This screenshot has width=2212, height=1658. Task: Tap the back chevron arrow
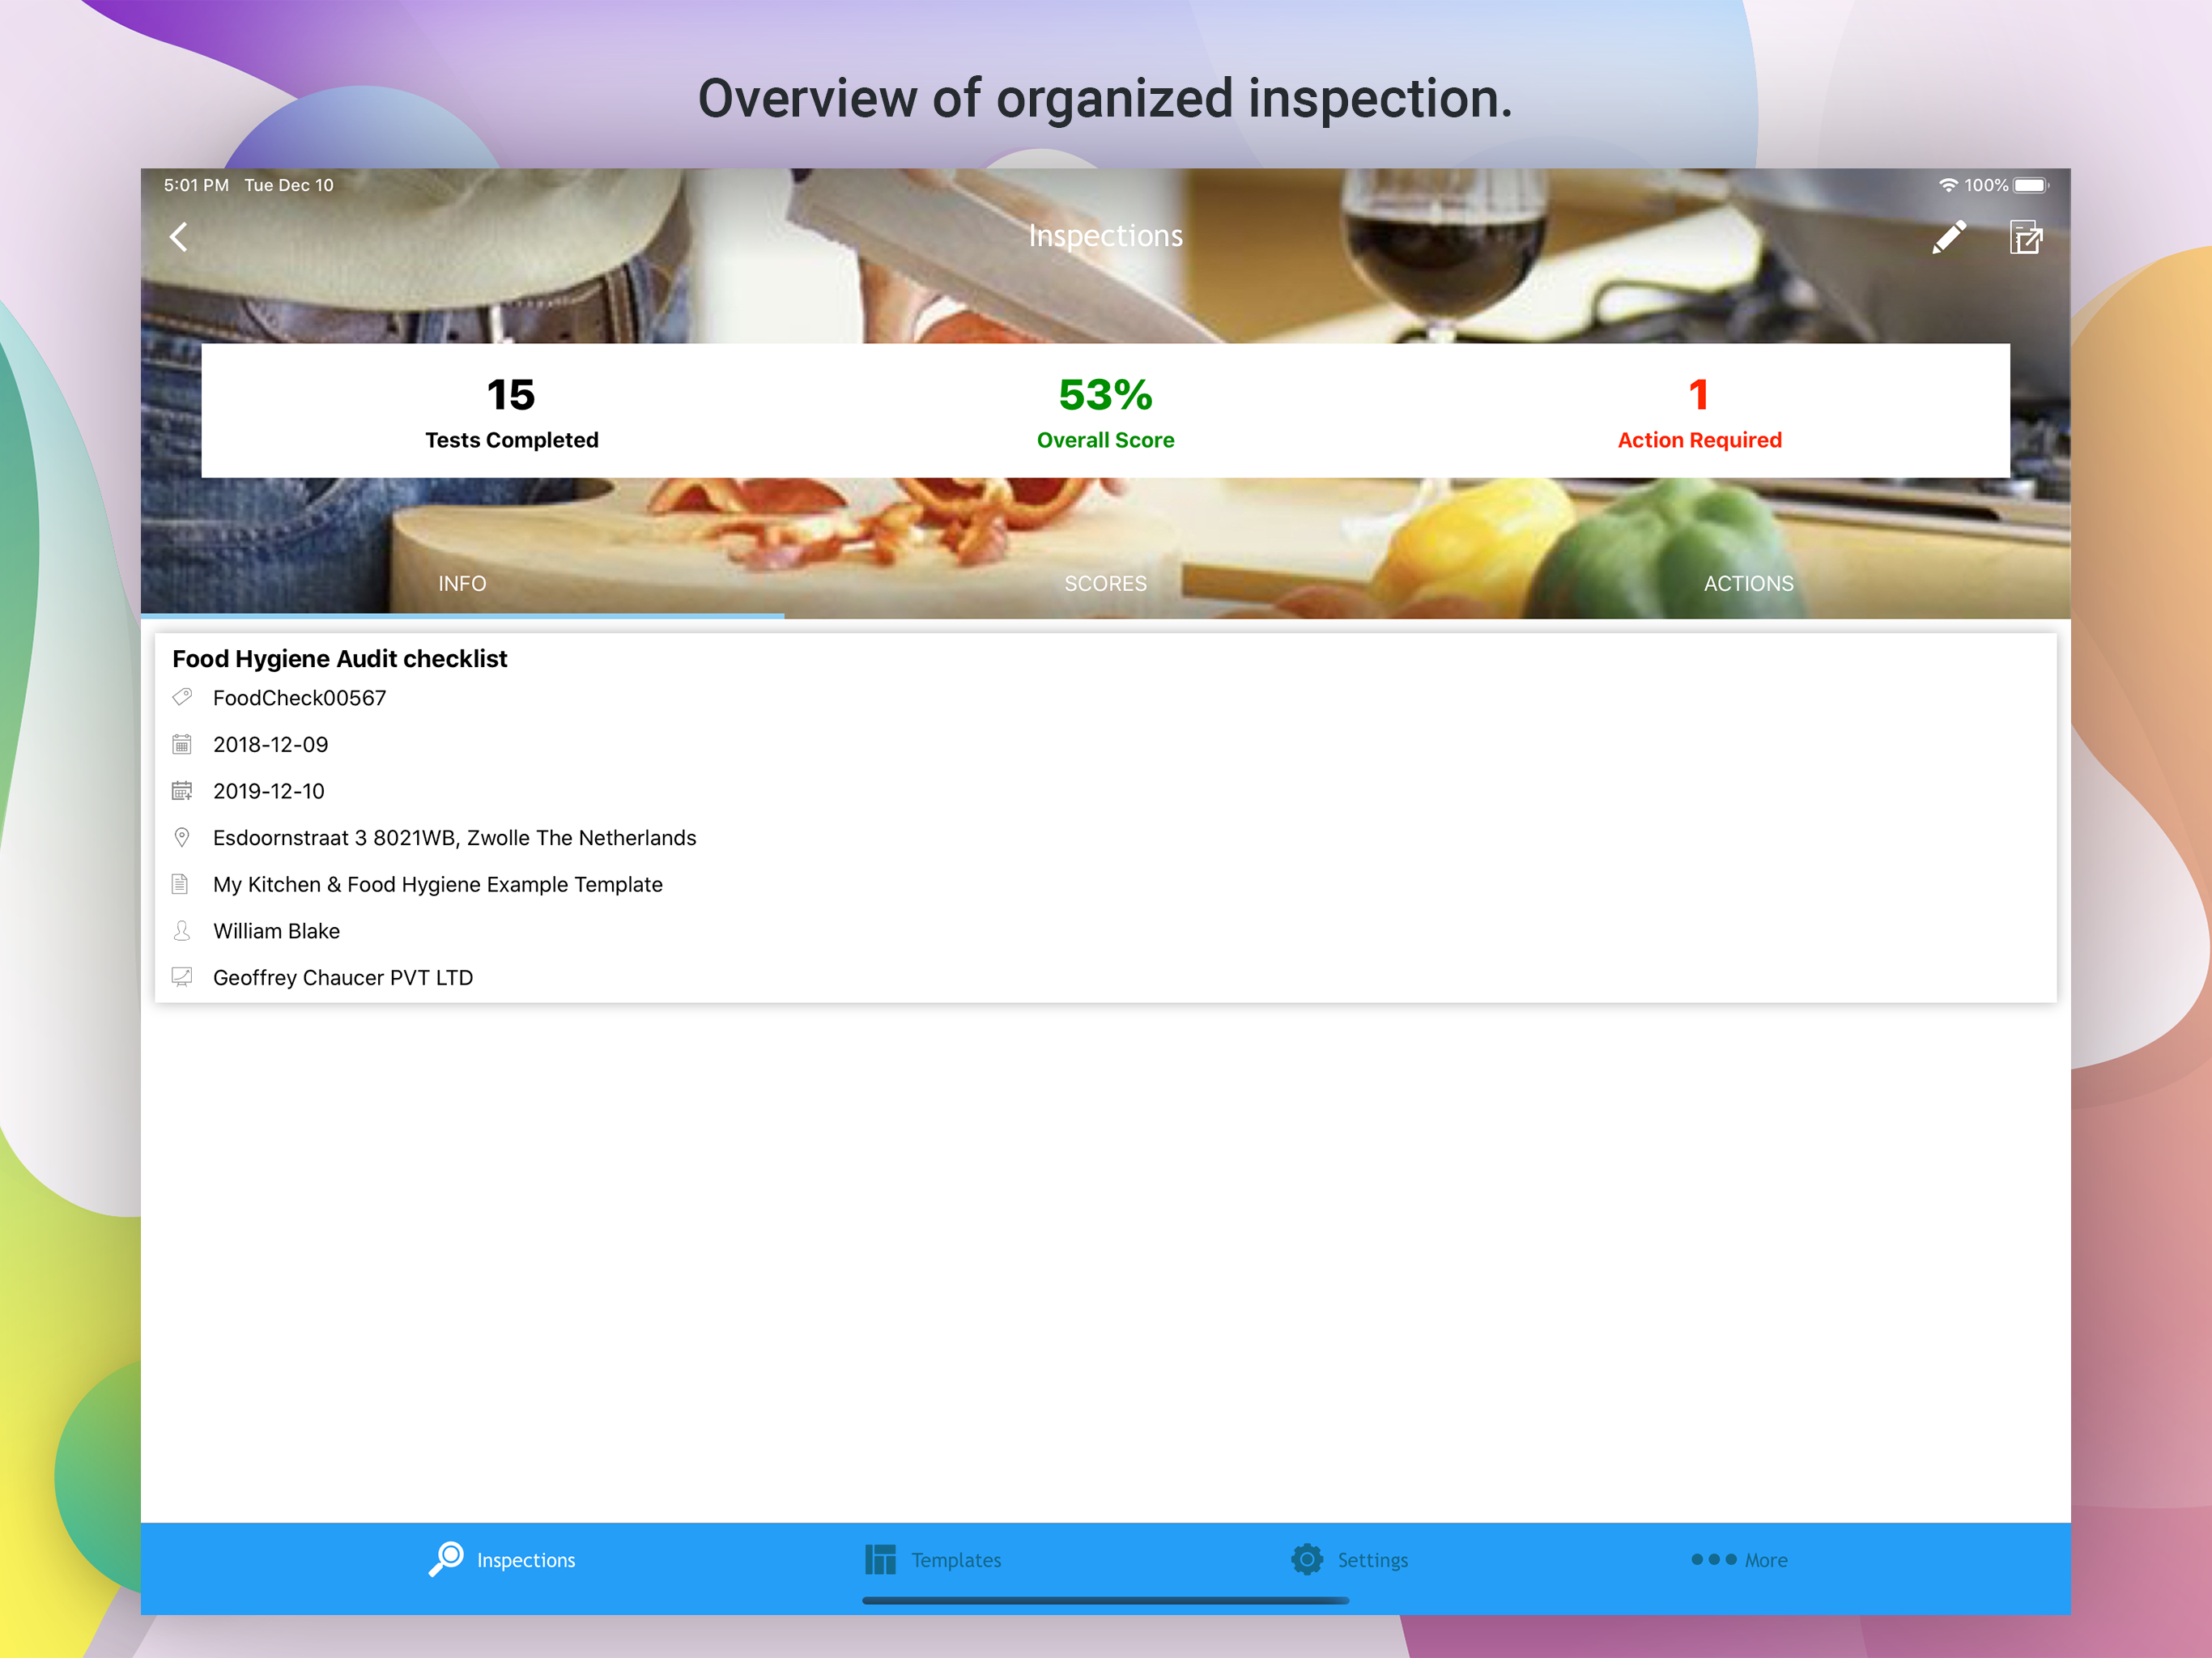click(x=179, y=237)
